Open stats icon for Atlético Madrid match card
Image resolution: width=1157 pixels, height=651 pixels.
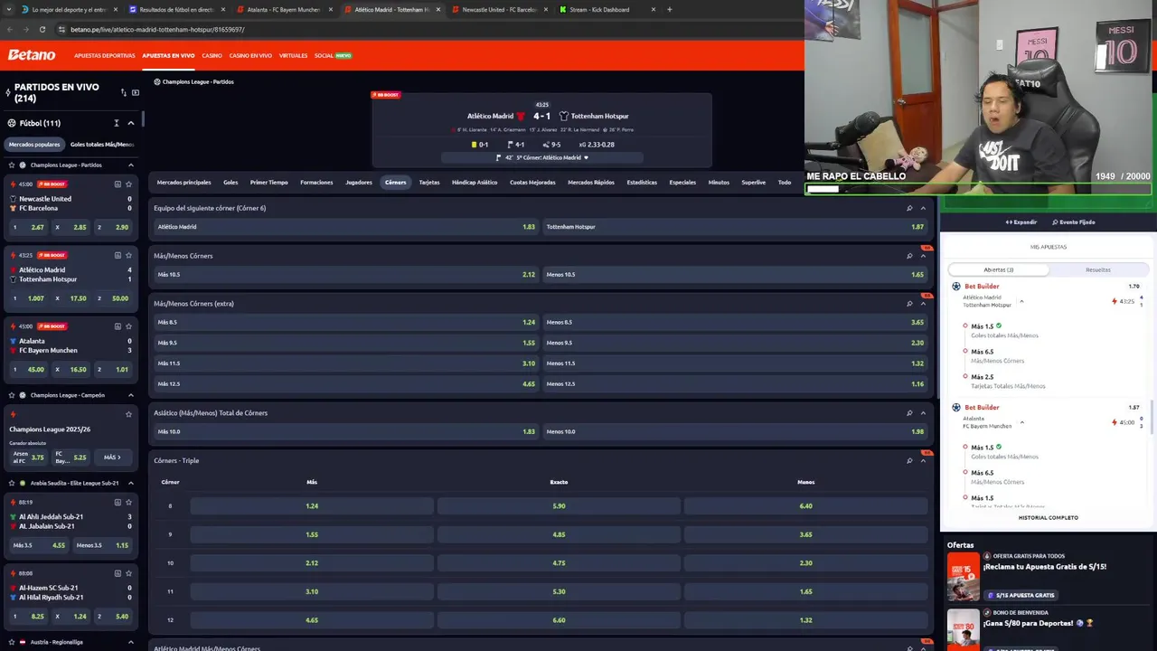point(118,255)
